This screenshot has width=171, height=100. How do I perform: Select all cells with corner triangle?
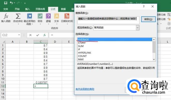coord(4,41)
